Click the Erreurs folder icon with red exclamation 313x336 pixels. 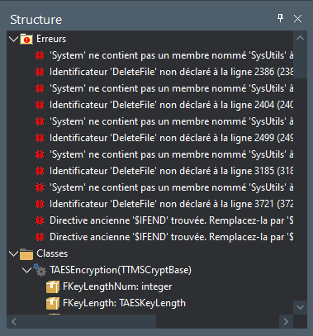click(x=26, y=39)
